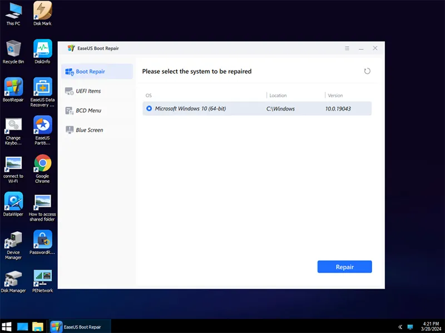Open the hamburger menu in title bar
This screenshot has width=445, height=333.
point(347,48)
